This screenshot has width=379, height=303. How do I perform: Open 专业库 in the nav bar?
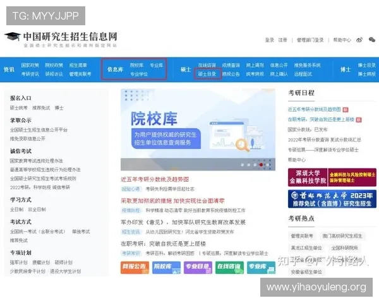[157, 65]
